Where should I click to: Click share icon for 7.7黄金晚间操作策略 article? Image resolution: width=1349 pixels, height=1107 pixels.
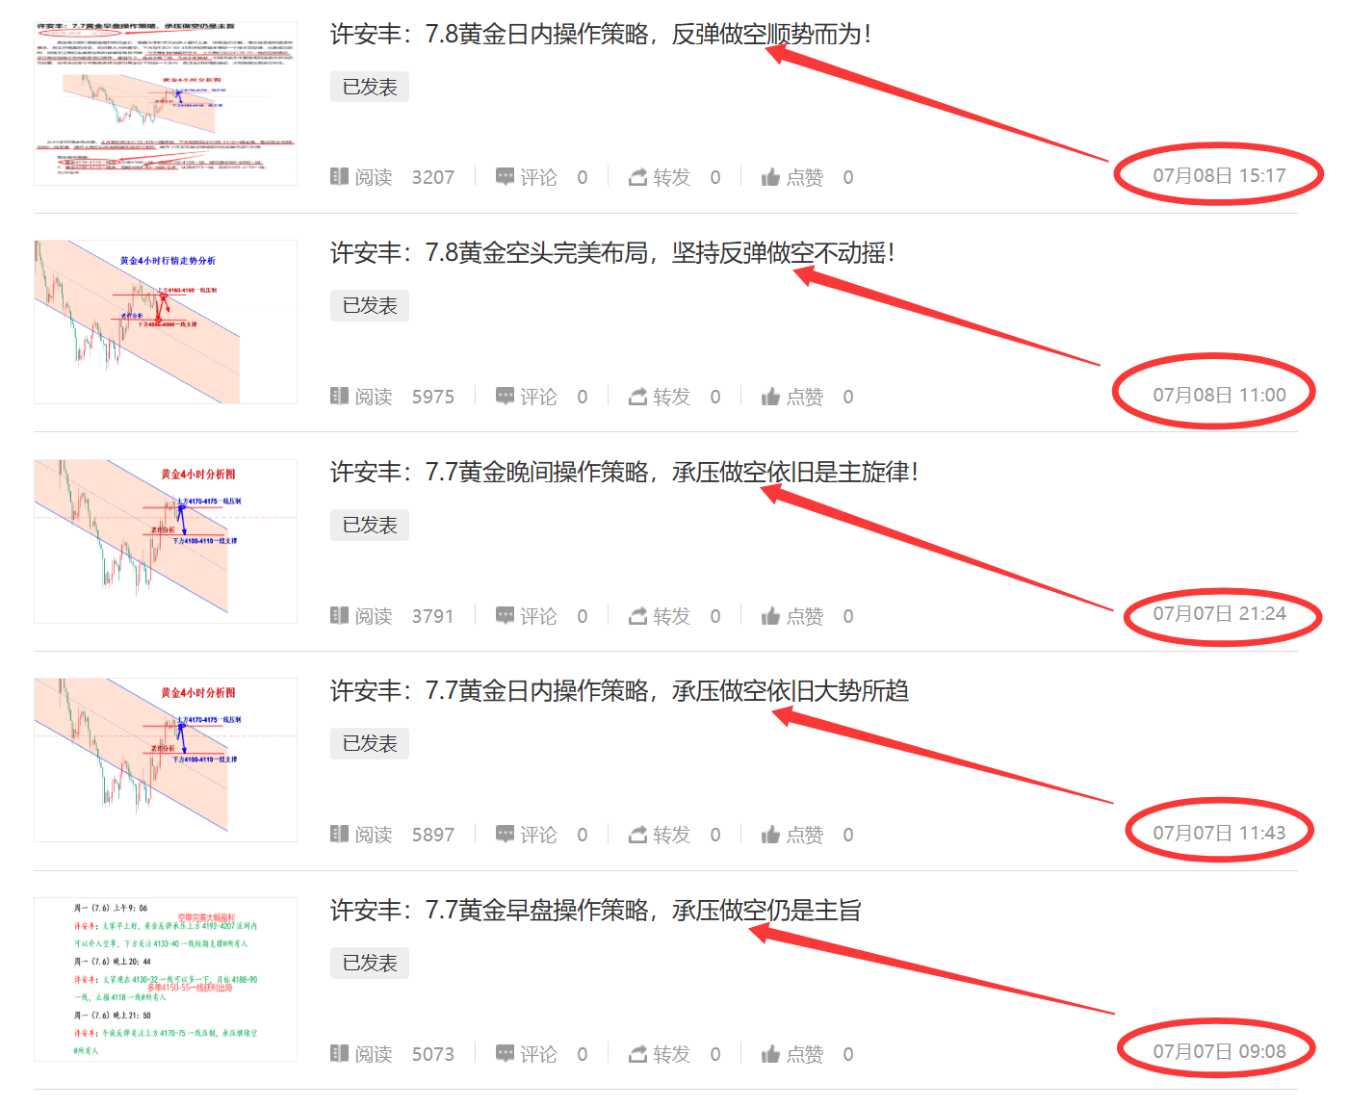point(637,615)
